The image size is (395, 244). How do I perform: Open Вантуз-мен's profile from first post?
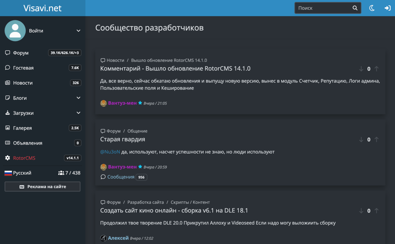pos(122,103)
